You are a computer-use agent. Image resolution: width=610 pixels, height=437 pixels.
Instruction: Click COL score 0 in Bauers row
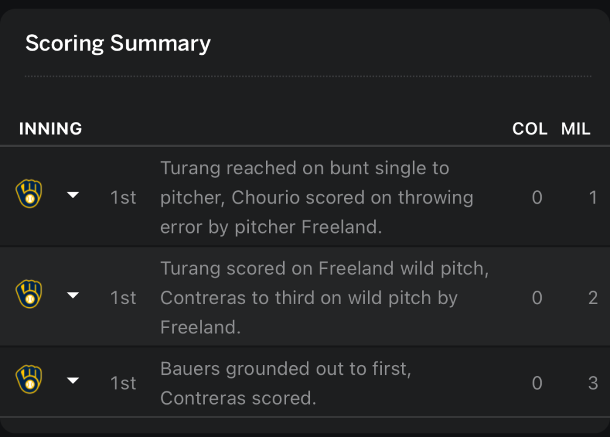tap(537, 383)
